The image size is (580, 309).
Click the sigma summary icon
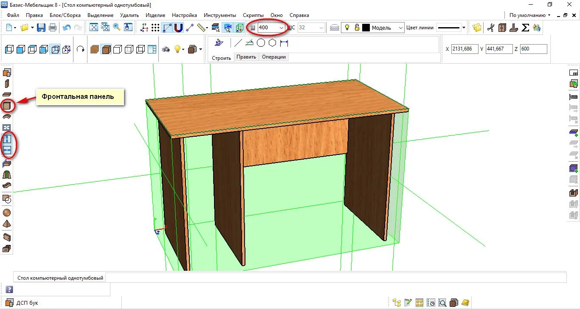[x=525, y=28]
